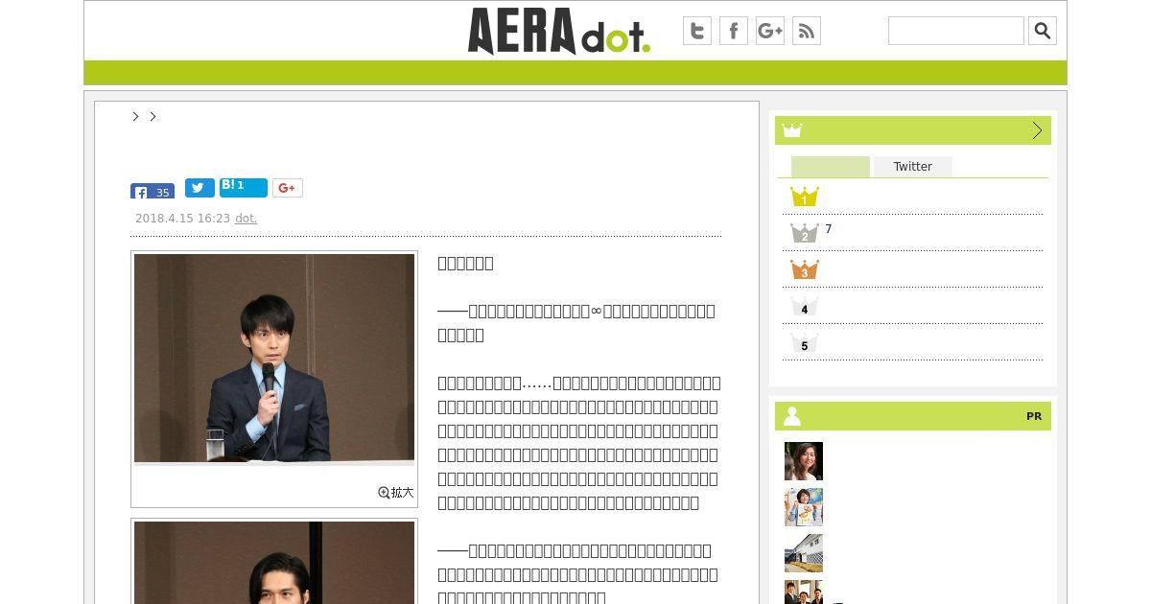Click the person icon in PR header
This screenshot has height=604, width=1151.
pyautogui.click(x=792, y=416)
